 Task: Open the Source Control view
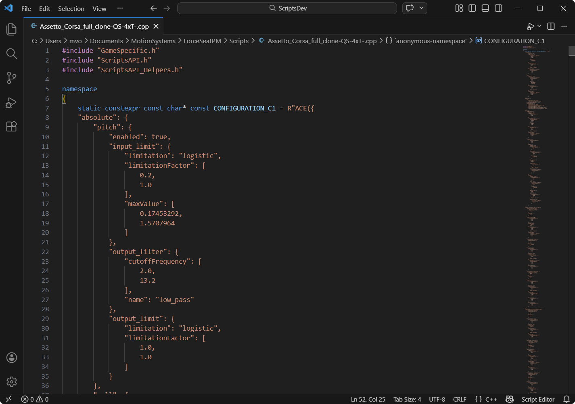pyautogui.click(x=12, y=78)
